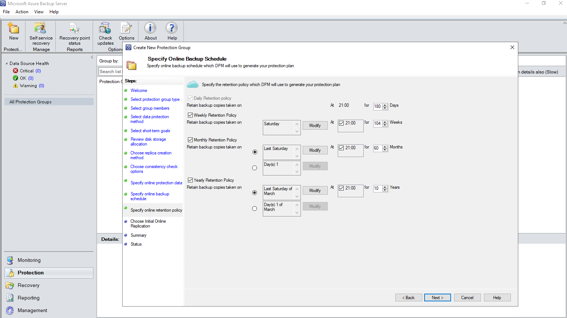Open the View menu
The image size is (567, 318).
pyautogui.click(x=39, y=12)
